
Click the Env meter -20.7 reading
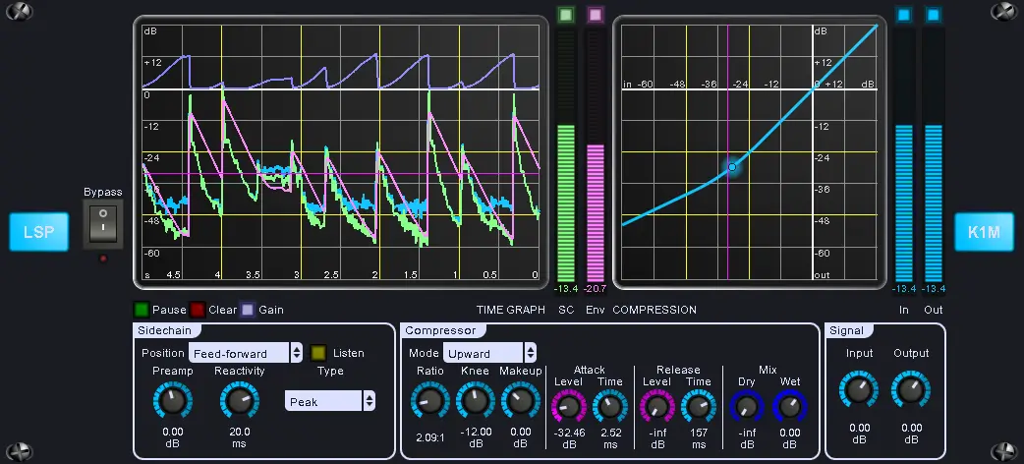click(x=595, y=289)
